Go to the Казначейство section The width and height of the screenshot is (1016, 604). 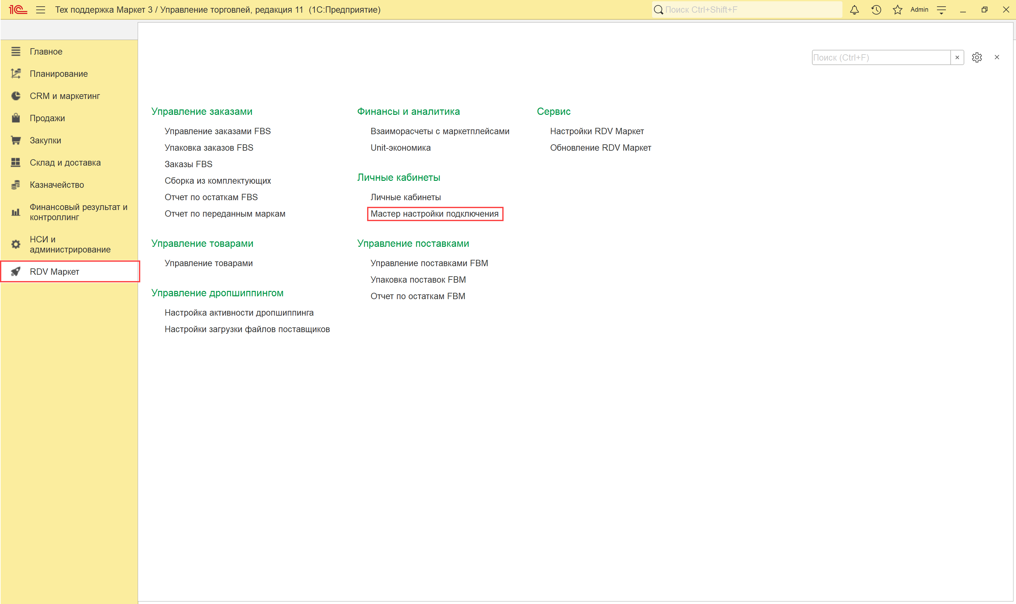coord(56,185)
